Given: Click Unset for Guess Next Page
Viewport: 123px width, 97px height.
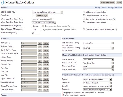Looking at the screenshot, I should pos(46,83).
